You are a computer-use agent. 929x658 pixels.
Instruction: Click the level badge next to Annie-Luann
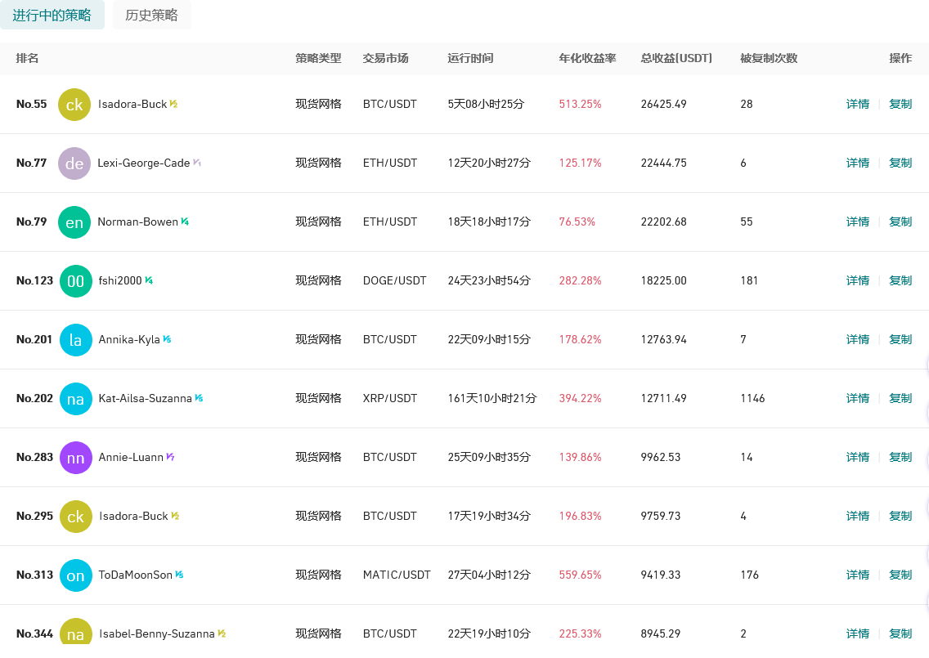(170, 457)
